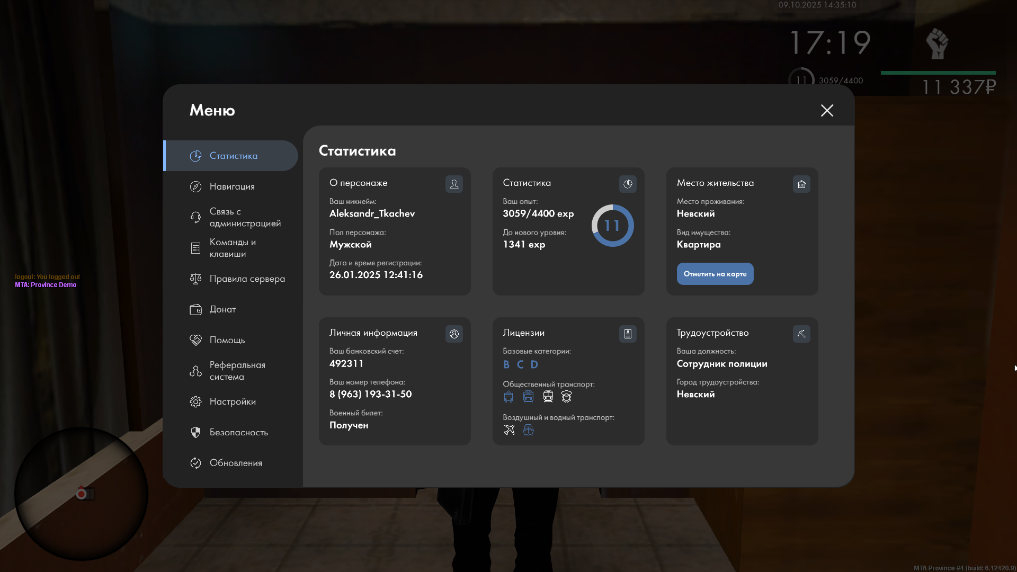Screen dimensions: 1017x572
Task: Open the Безопасность menu item
Action: click(x=238, y=432)
